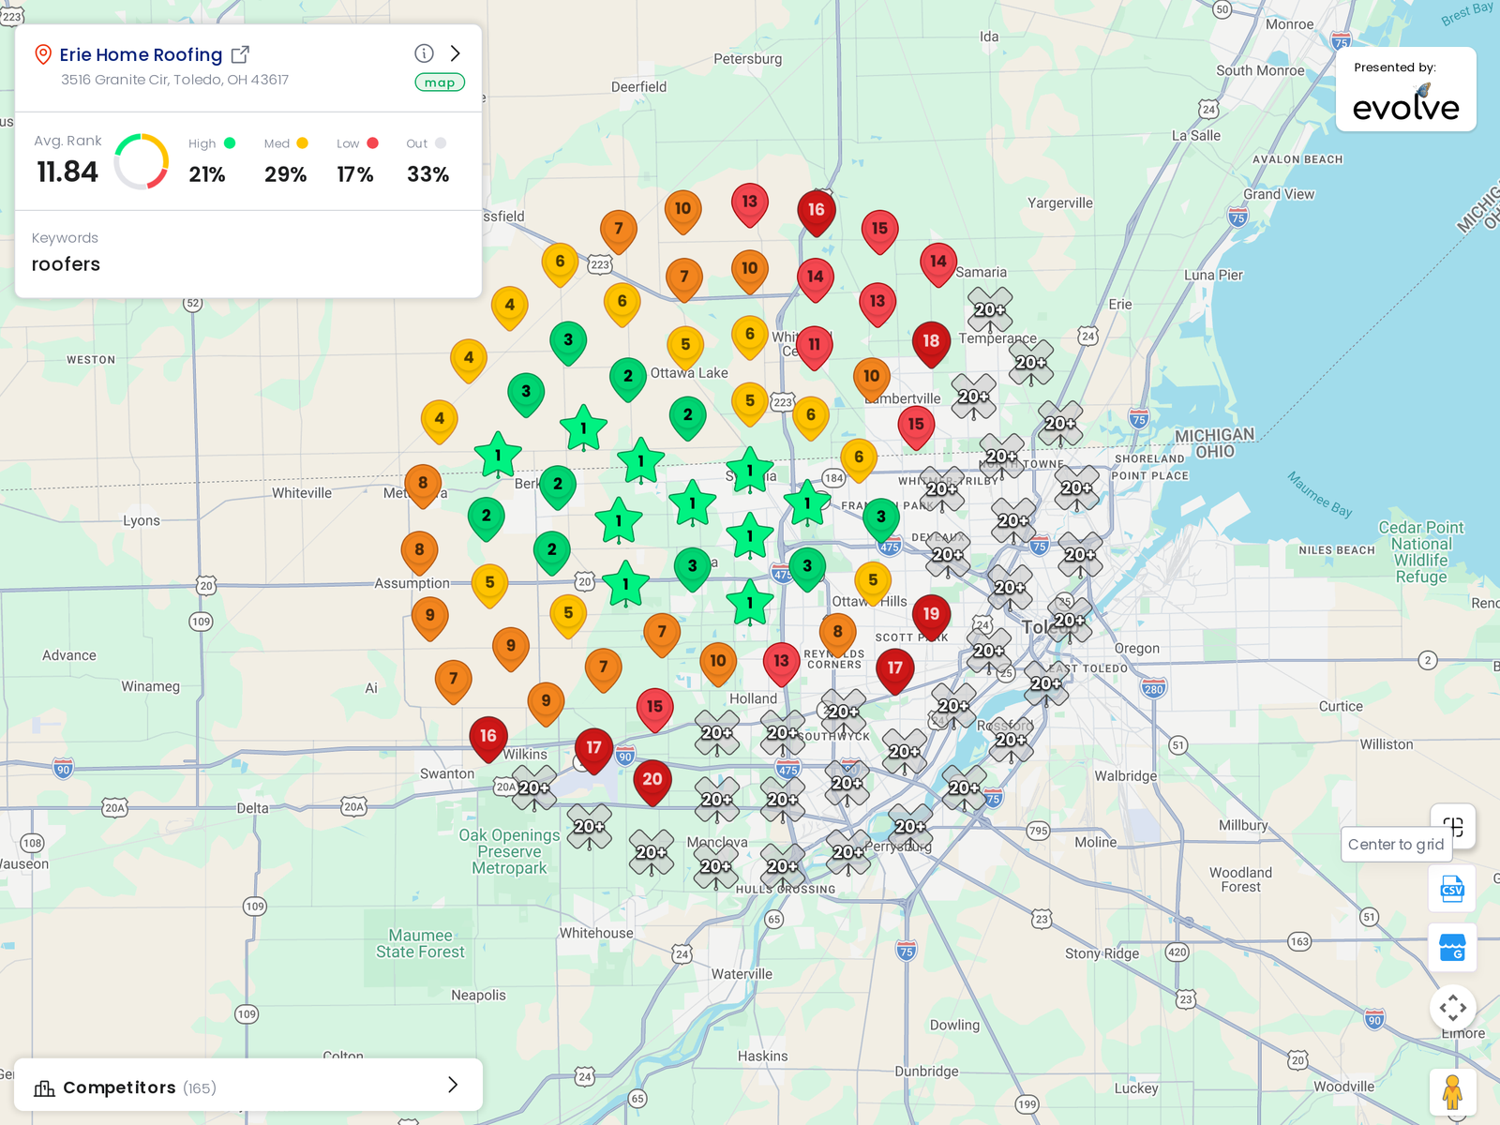Click the red location pin icon in the header

point(42,54)
